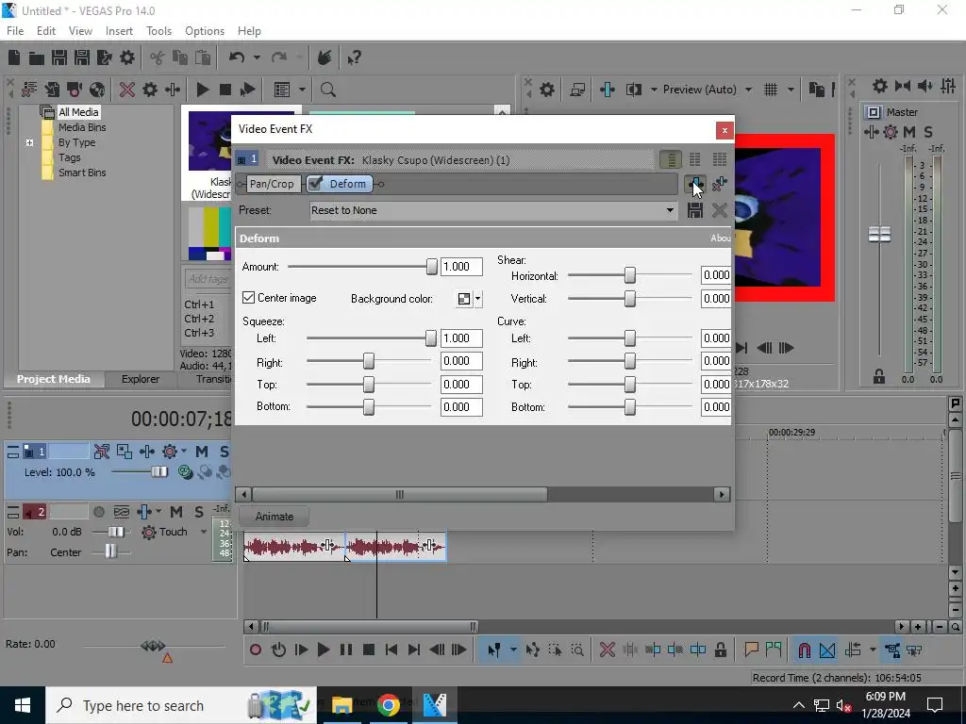The width and height of the screenshot is (966, 724).
Task: Start preview in Project Media panel
Action: 202,90
